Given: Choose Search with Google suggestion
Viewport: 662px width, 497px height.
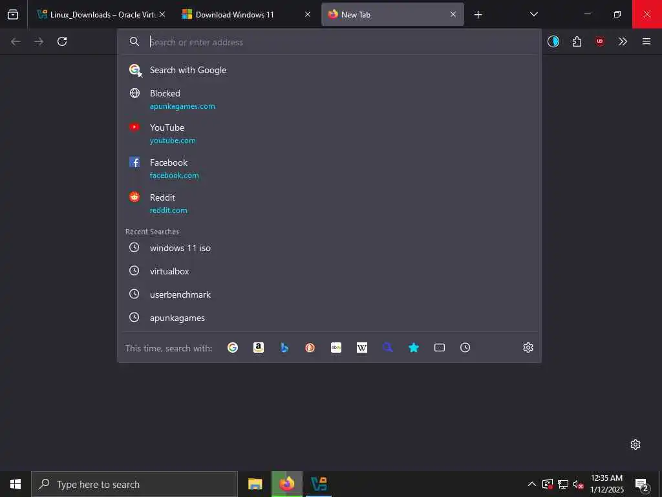Looking at the screenshot, I should [329, 70].
